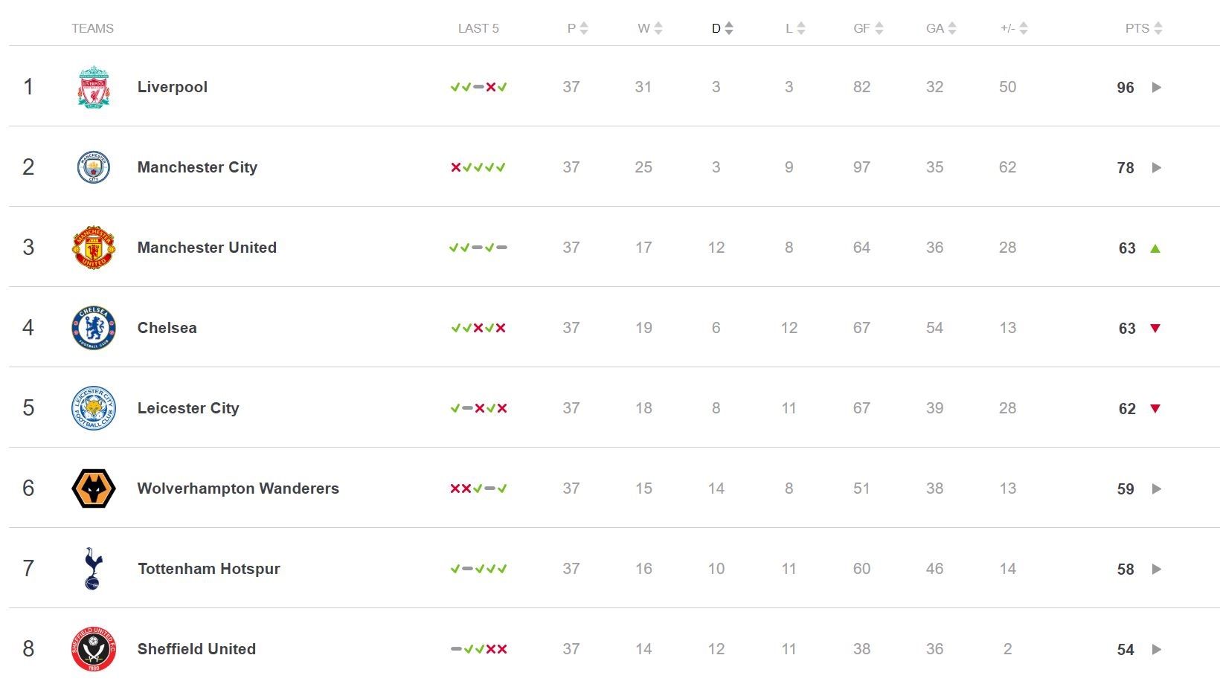The height and width of the screenshot is (687, 1220).
Task: Sort by the W wins column header
Action: pos(649,28)
